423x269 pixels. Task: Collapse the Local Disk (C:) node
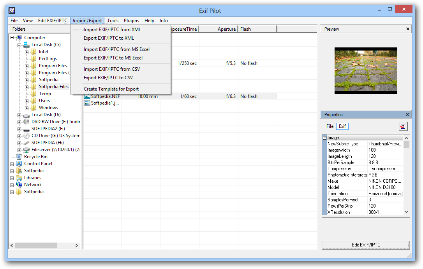tap(19, 45)
